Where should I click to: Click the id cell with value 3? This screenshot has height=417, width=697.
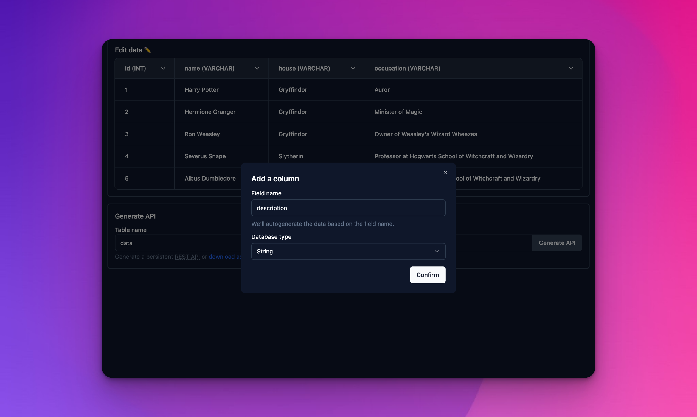(x=144, y=134)
